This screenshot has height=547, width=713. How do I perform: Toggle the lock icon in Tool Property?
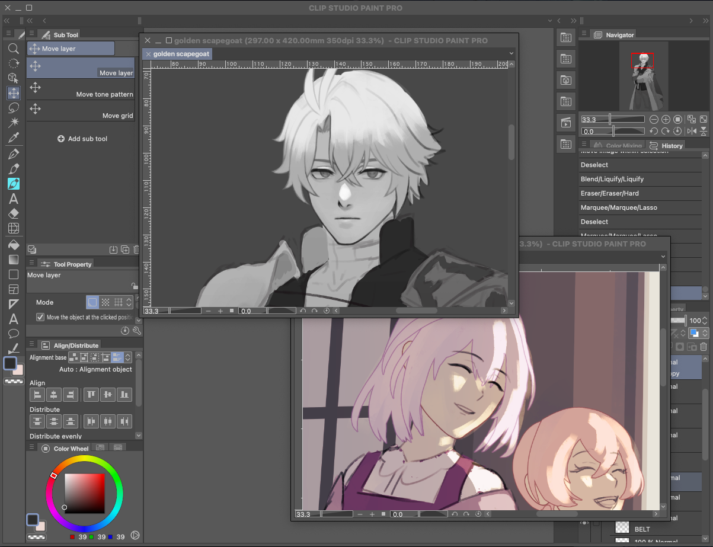[135, 286]
